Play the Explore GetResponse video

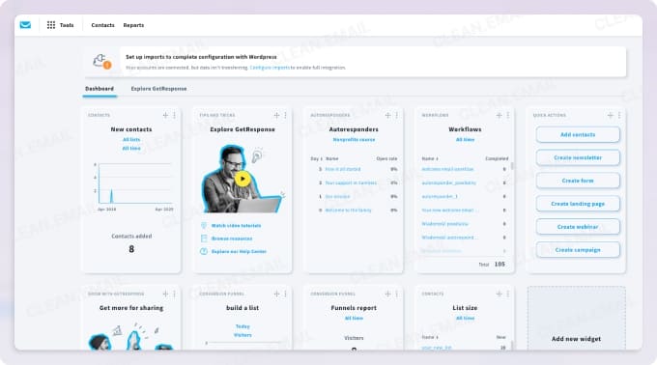(243, 180)
